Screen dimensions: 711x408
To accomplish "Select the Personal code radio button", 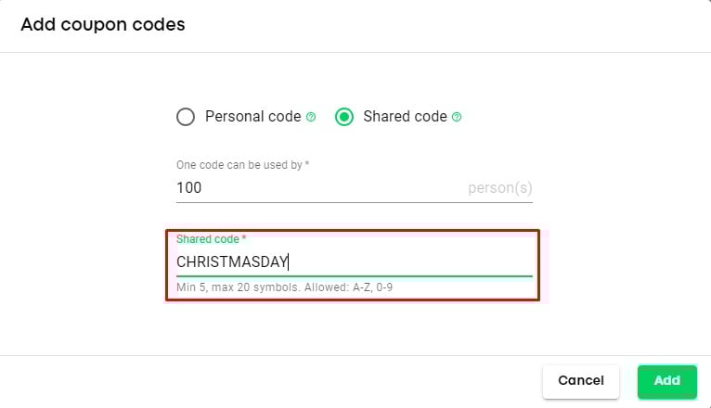I will [186, 117].
